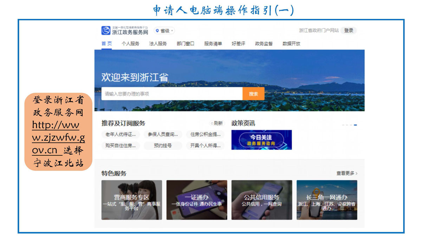The width and height of the screenshot is (422, 237).
Task: Click the 今日关注 policy banner
Action: coord(261,140)
